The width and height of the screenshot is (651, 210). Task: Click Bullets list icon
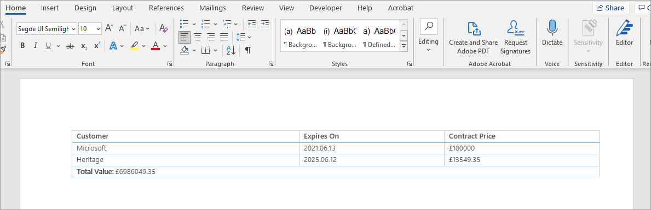pos(185,23)
